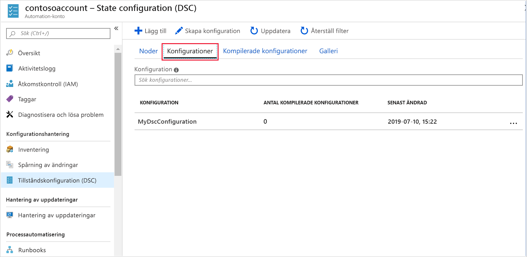Click the Uppdatera refresh arrow icon
Image resolution: width=527 pixels, height=257 pixels.
(x=254, y=31)
